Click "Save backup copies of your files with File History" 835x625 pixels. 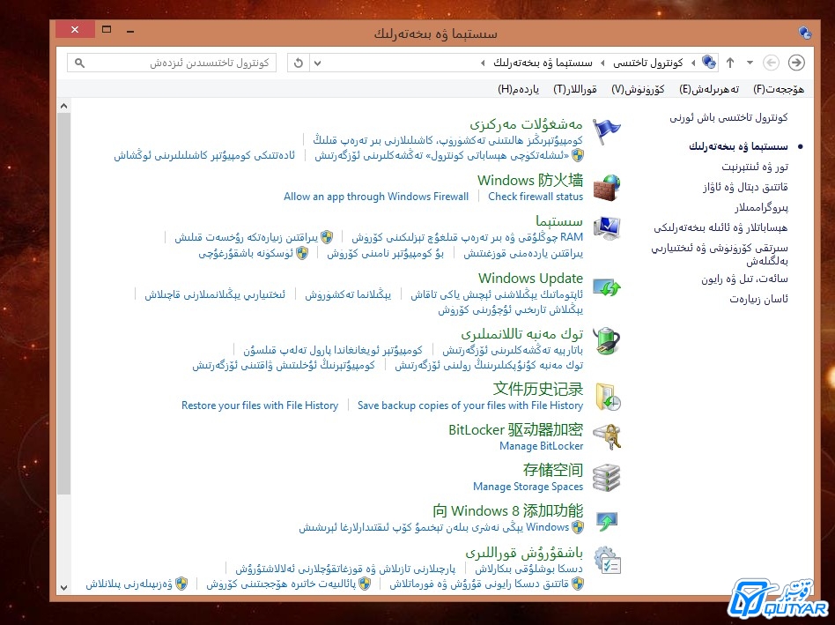tap(470, 406)
